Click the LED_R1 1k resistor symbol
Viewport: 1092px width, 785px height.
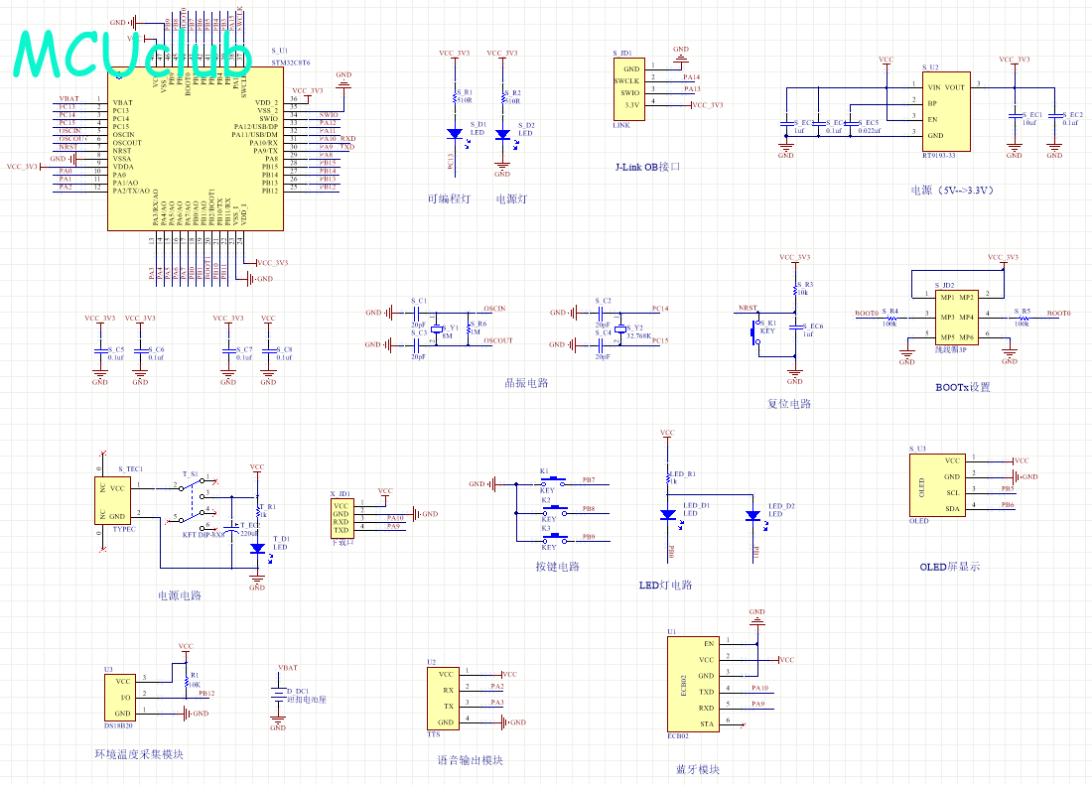(x=667, y=476)
